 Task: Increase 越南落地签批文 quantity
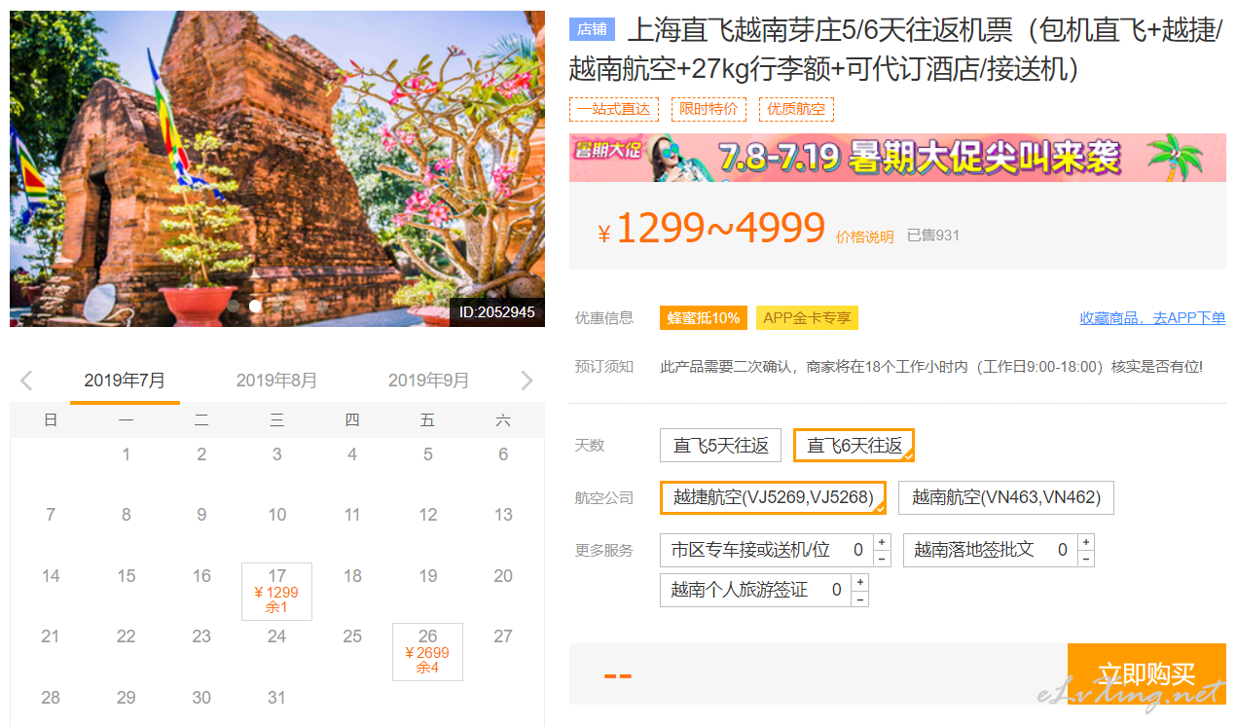point(1086,542)
